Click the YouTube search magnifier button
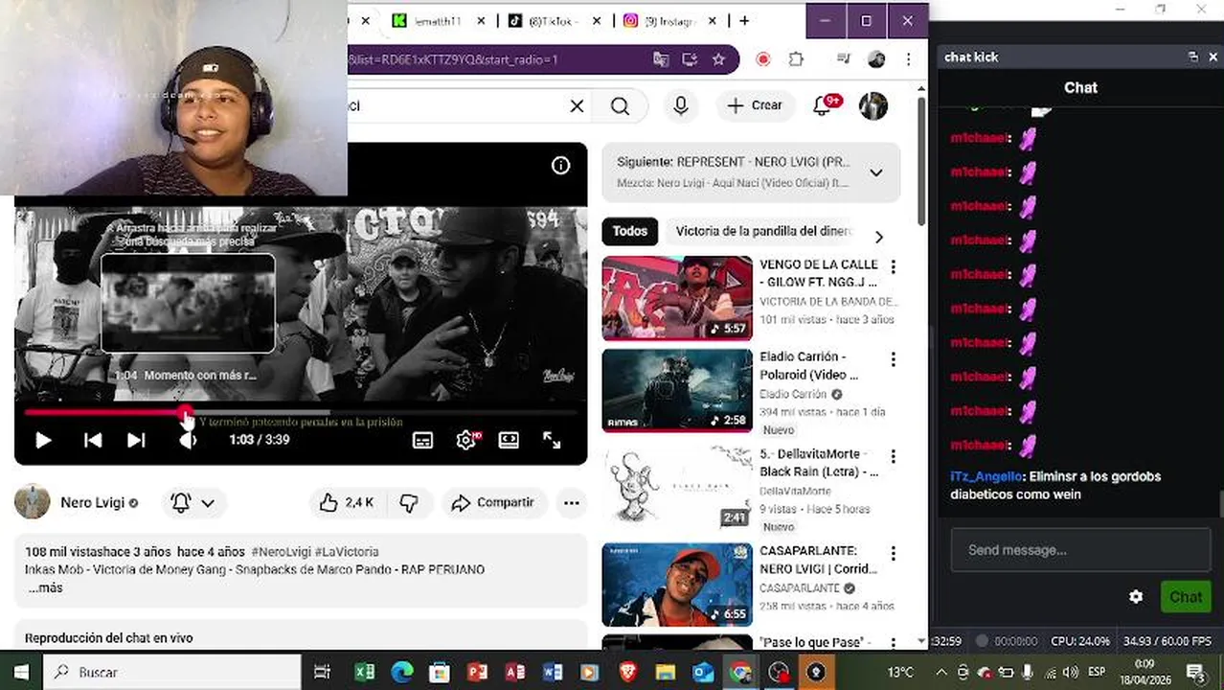The height and width of the screenshot is (690, 1224). point(620,106)
